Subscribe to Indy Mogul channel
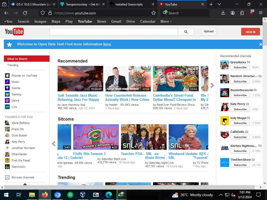 pos(240,123)
